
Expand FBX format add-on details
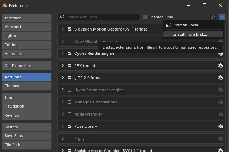click(63, 66)
